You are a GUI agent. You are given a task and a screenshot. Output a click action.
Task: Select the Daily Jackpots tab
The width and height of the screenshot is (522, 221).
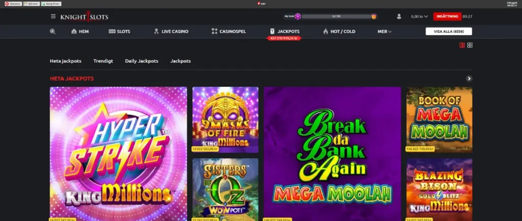click(142, 61)
